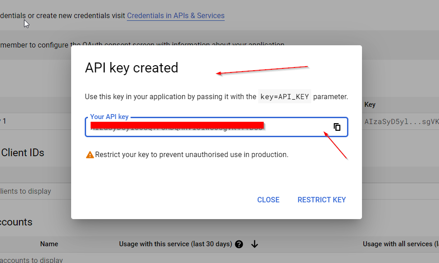Image resolution: width=439 pixels, height=263 pixels.
Task: Click the Key column header
Action: (370, 105)
